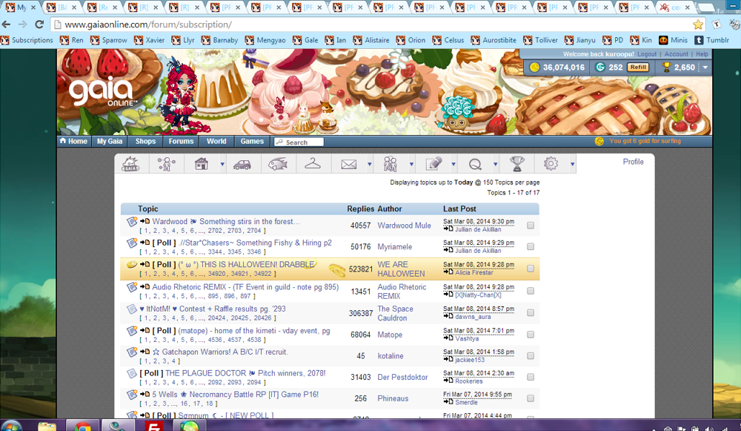741x431 pixels.
Task: Click the two-people friends icon
Action: (391, 164)
